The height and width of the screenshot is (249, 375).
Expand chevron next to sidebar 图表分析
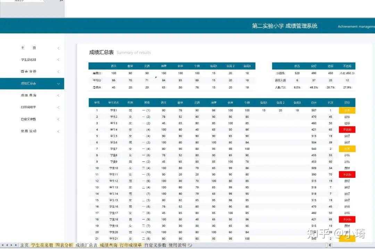point(58,72)
